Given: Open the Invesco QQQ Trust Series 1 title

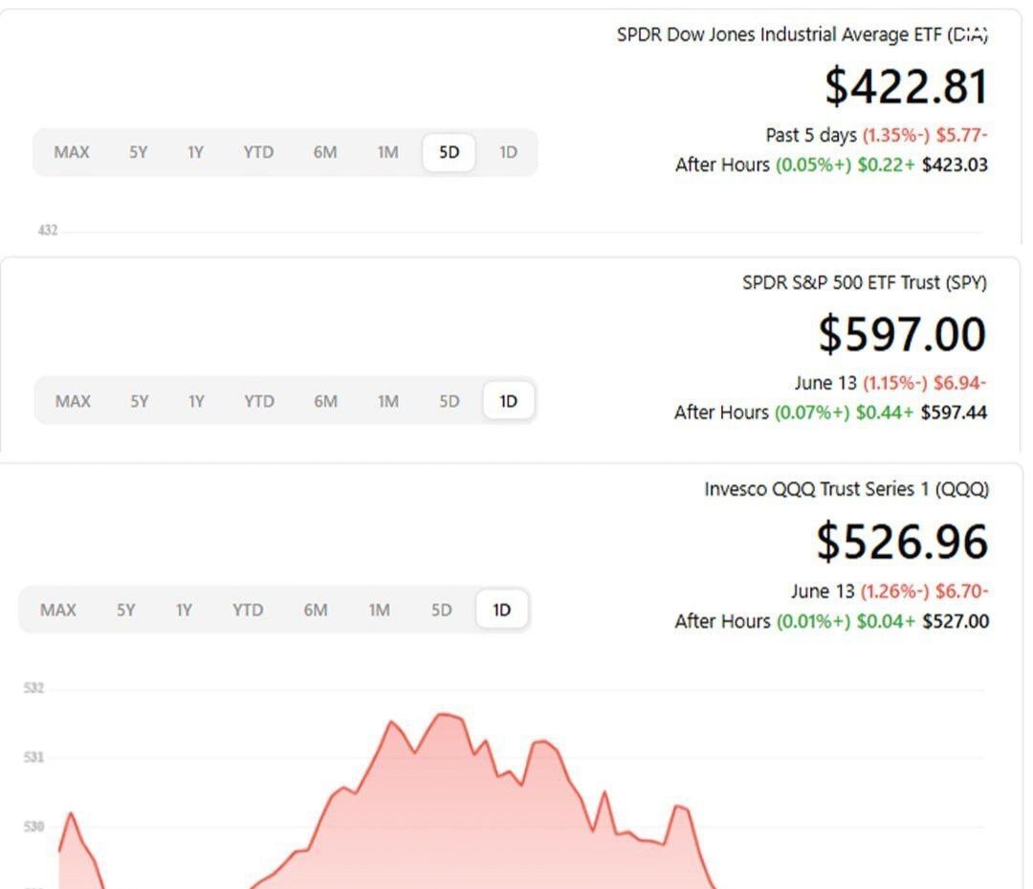Looking at the screenshot, I should click(x=846, y=489).
